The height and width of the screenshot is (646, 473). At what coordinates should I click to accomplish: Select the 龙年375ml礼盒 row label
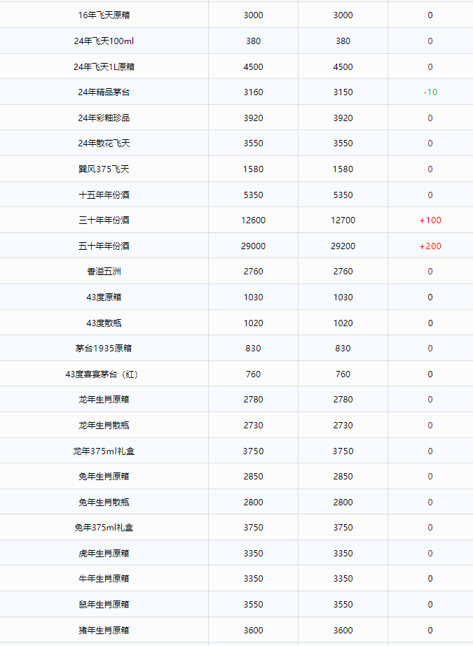104,451
